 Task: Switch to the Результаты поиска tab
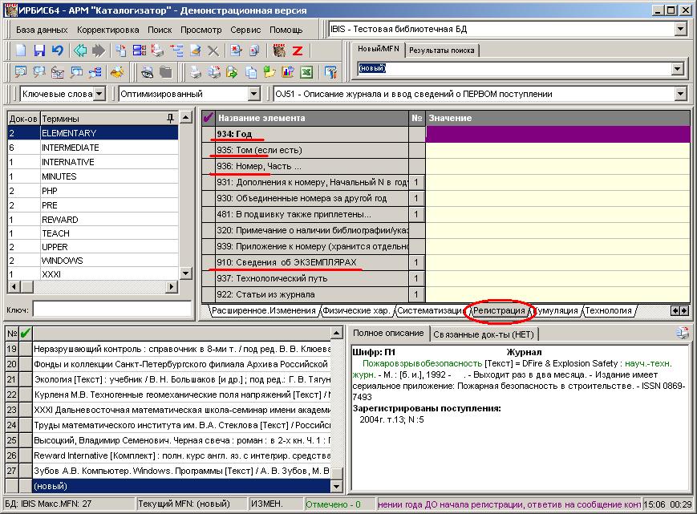pyautogui.click(x=442, y=51)
